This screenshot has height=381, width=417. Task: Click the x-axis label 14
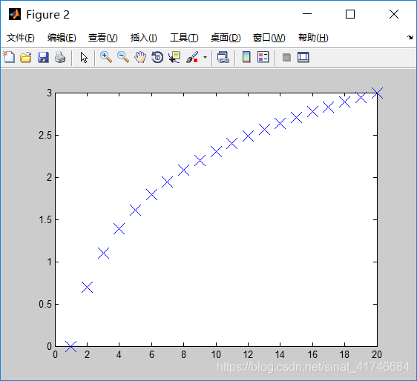point(280,354)
